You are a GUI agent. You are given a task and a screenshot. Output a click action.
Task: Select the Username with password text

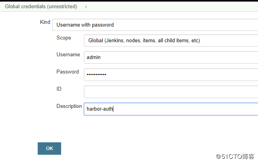pyautogui.click(x=85, y=25)
